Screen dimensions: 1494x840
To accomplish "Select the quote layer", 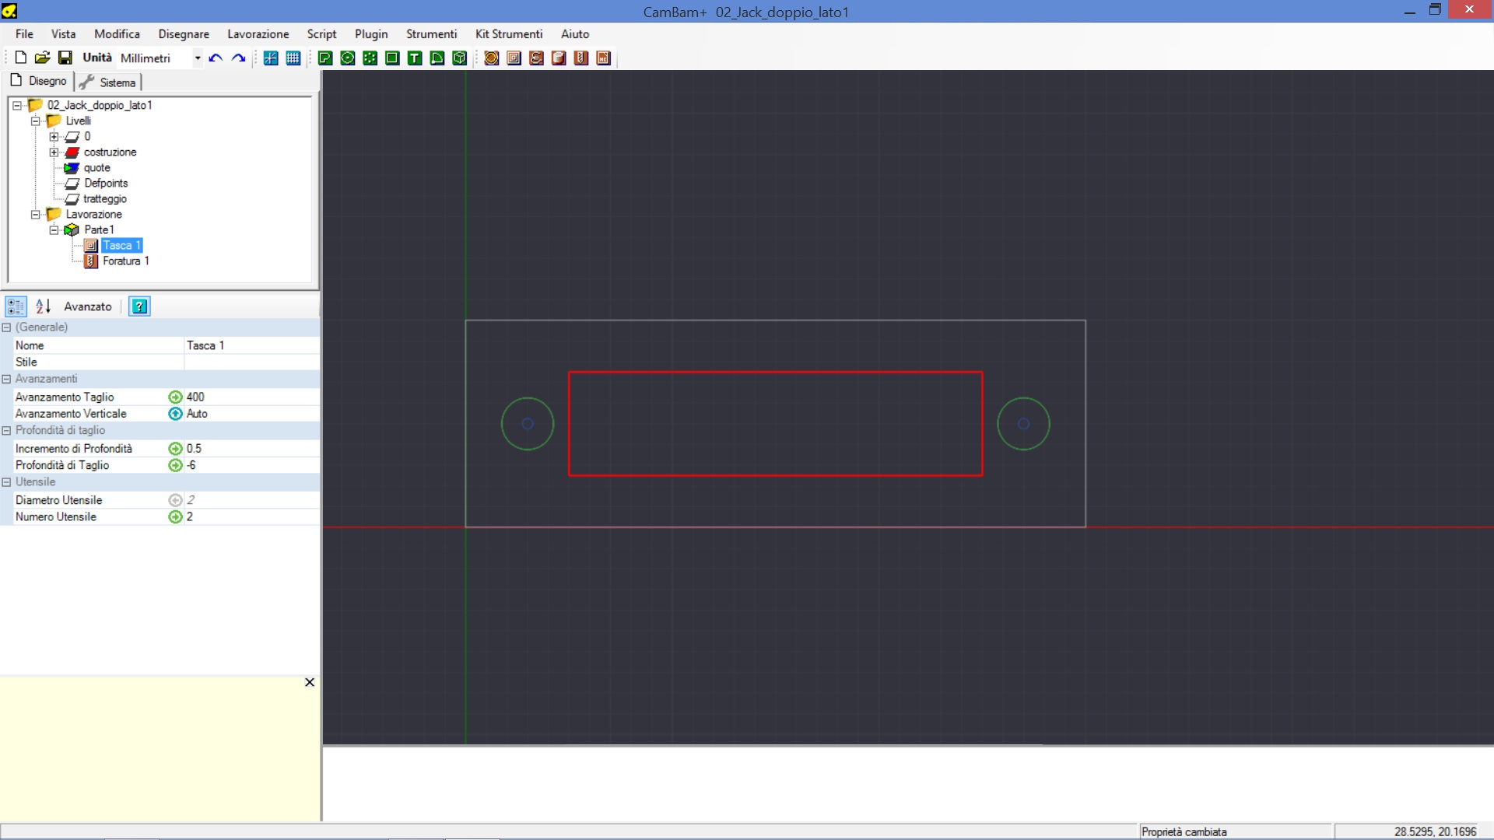I will 97,167.
